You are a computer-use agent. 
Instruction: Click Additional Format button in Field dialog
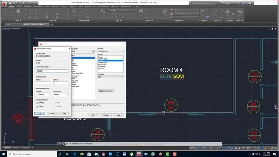[x=106, y=91]
